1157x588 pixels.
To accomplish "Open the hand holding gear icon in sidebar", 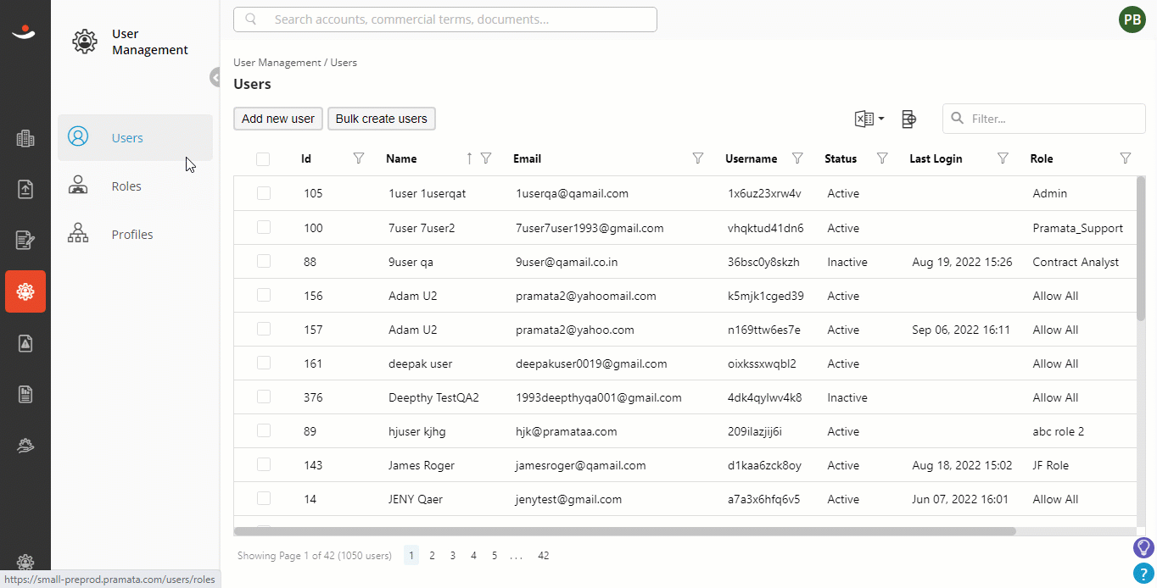I will 25,445.
